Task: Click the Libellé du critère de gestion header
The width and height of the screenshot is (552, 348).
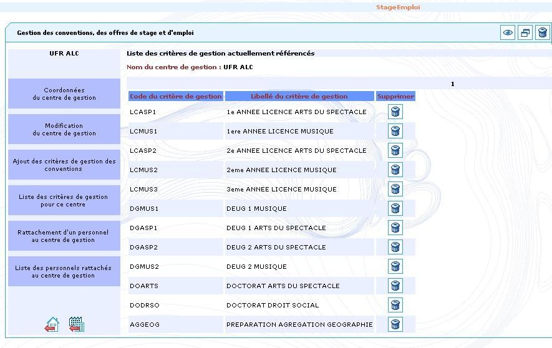Action: (x=299, y=96)
